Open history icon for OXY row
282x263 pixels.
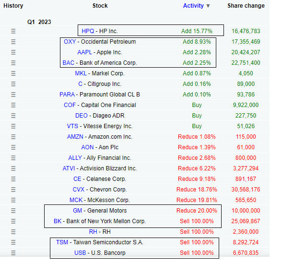click(x=13, y=42)
